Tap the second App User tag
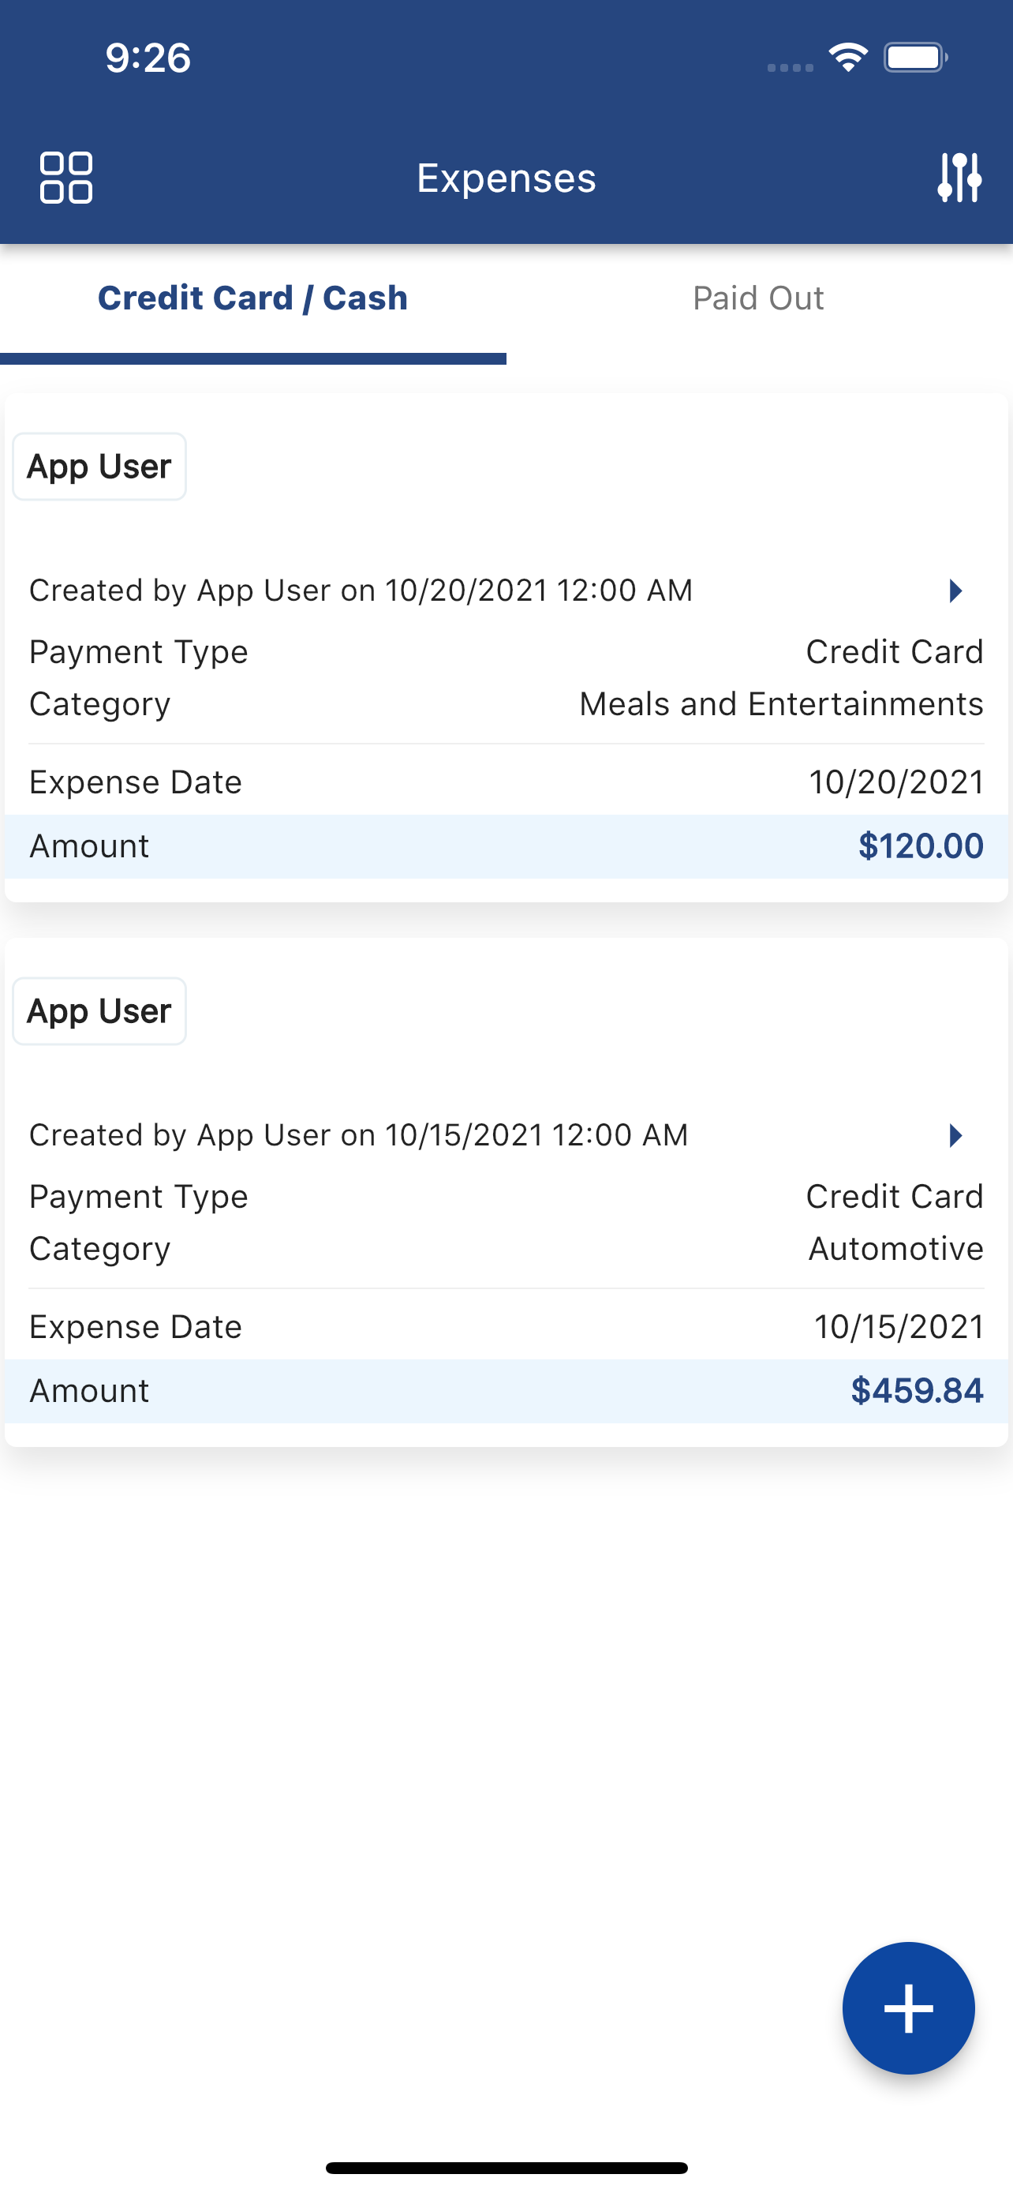The image size is (1013, 2193). tap(99, 1011)
